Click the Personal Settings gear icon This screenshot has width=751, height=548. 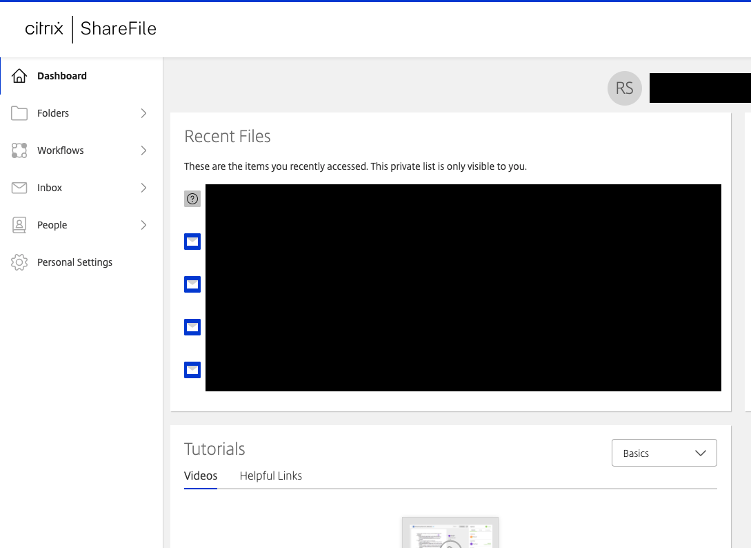click(x=19, y=262)
